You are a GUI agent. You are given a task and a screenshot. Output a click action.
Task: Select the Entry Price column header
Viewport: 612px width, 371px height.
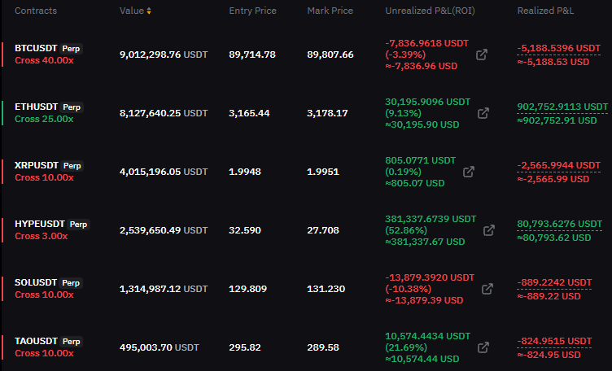coord(252,11)
